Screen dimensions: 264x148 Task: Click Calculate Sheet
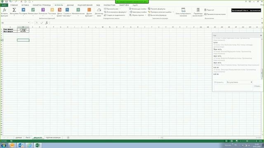pos(215,14)
